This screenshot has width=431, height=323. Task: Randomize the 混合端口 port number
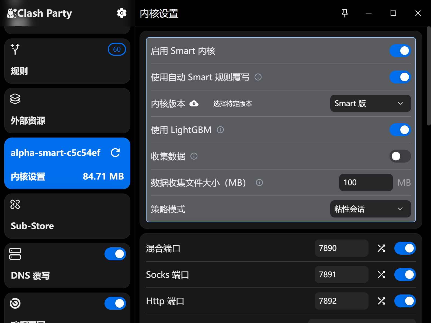click(381, 248)
